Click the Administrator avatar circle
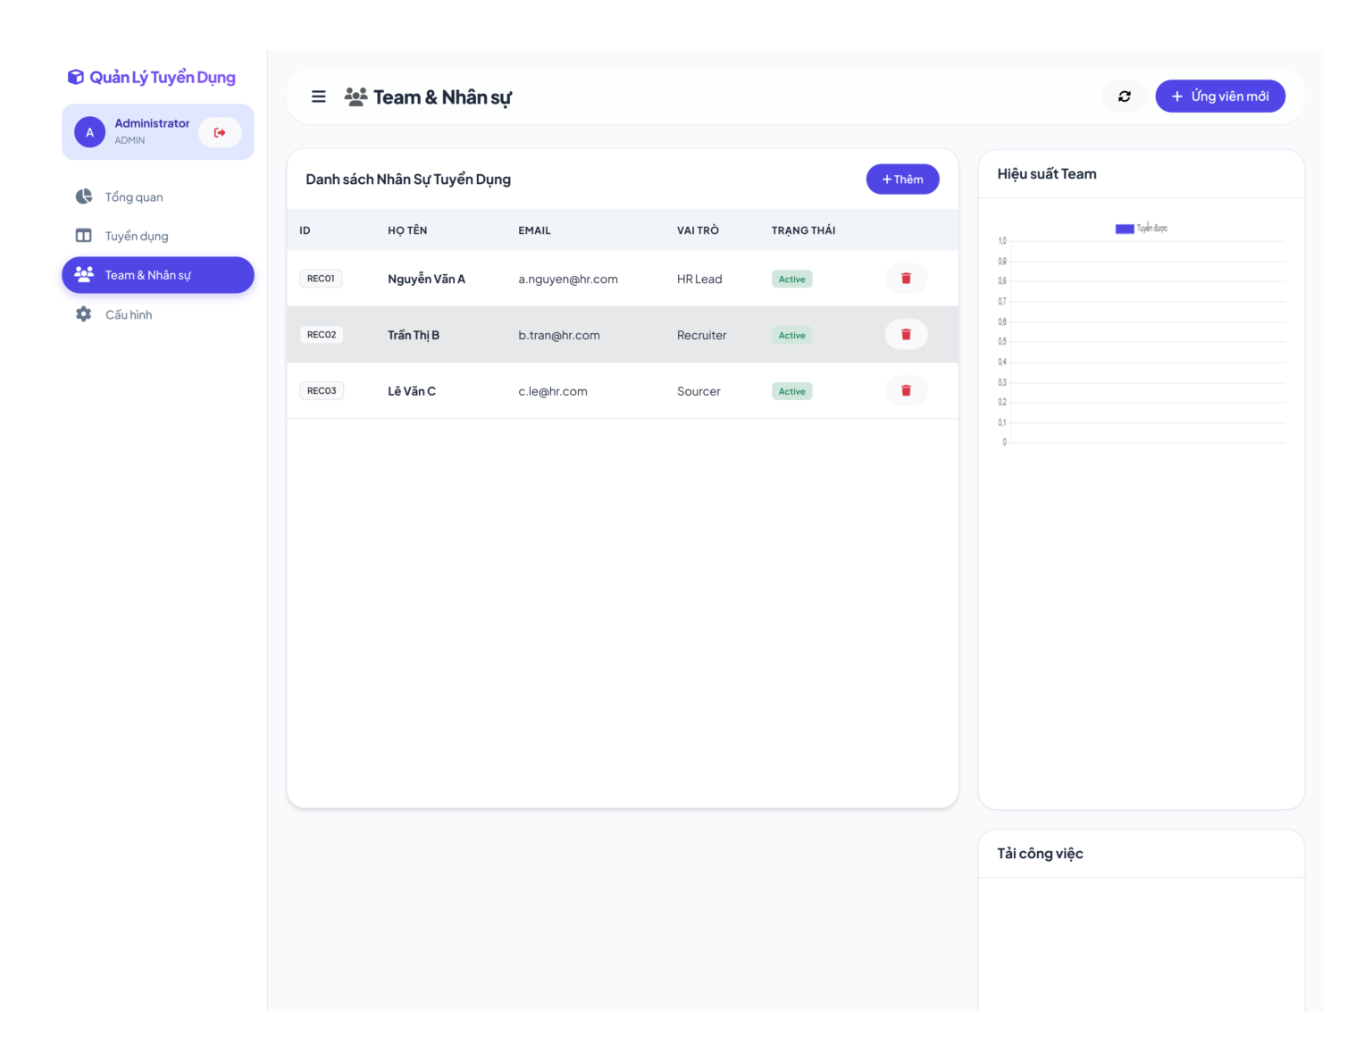 (89, 132)
